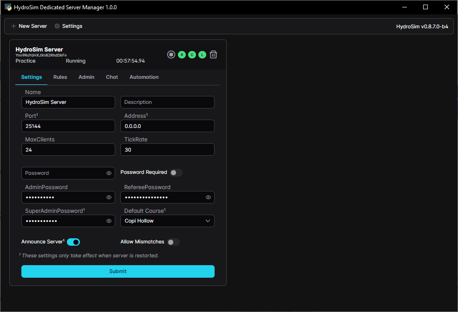458x312 pixels.
Task: Show SuperAdminPassword using eye icon
Action: [109, 221]
